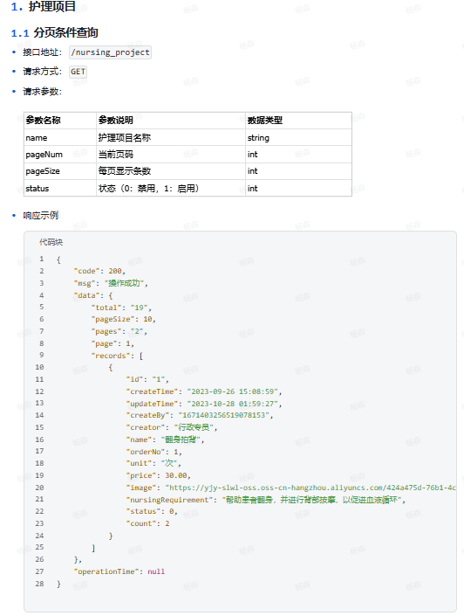Click the subheading "1.1 分页条件查询"
This screenshot has width=464, height=616.
tap(55, 32)
